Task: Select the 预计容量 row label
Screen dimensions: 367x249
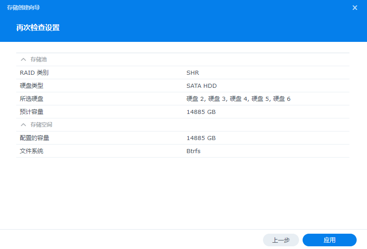Action: click(x=32, y=112)
